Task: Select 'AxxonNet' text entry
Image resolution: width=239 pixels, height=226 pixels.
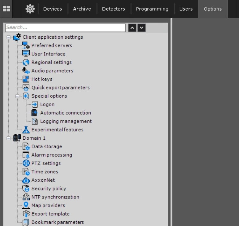Action: [x=43, y=180]
